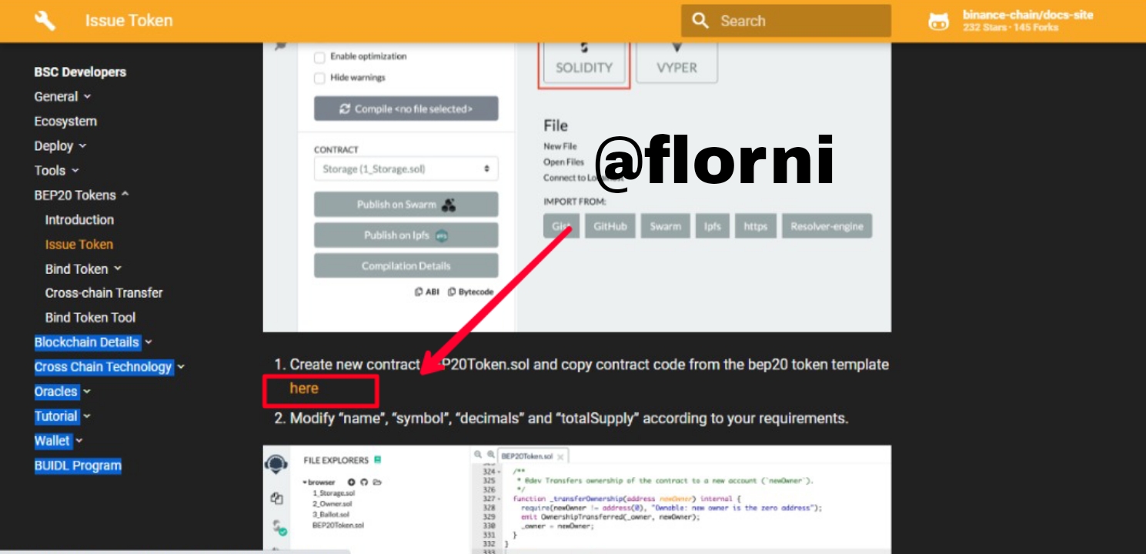1146x554 pixels.
Task: Open Ecosystem in the sidebar
Action: point(65,122)
